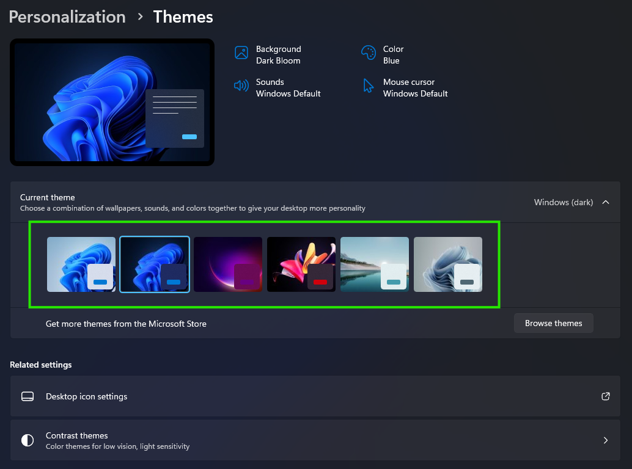Click the Dark Bloom background text
The image size is (632, 469).
(278, 61)
